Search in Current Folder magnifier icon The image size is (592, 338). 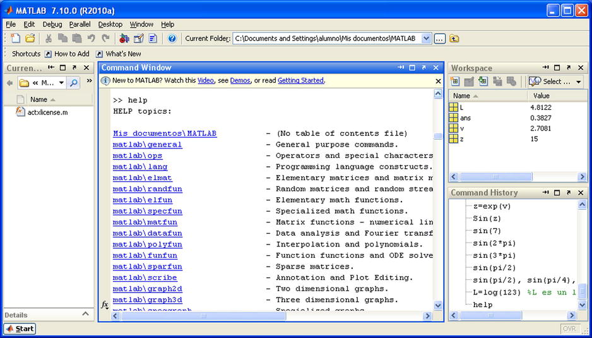pyautogui.click(x=74, y=83)
